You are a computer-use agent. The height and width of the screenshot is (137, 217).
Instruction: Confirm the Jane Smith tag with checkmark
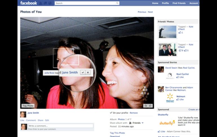83,73
